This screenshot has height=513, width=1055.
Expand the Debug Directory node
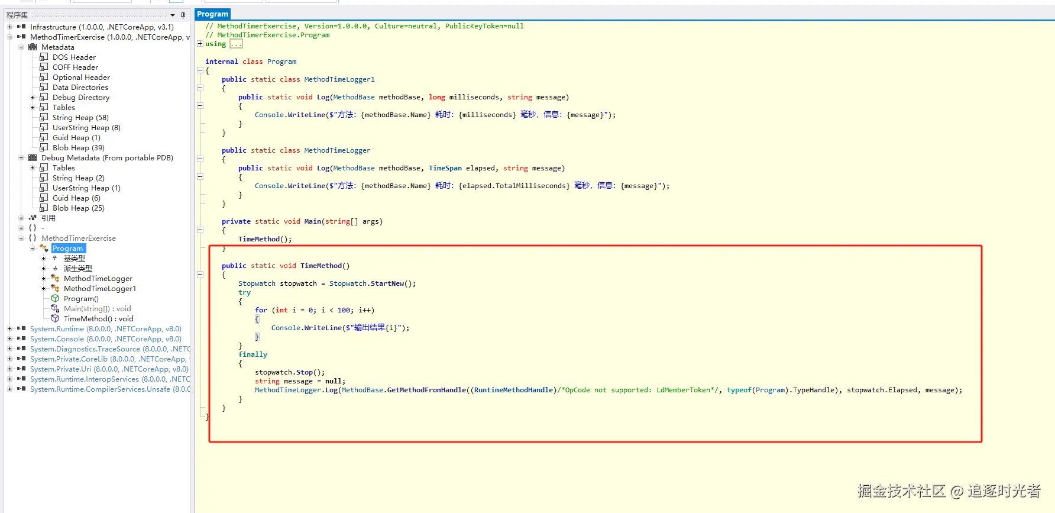point(32,97)
